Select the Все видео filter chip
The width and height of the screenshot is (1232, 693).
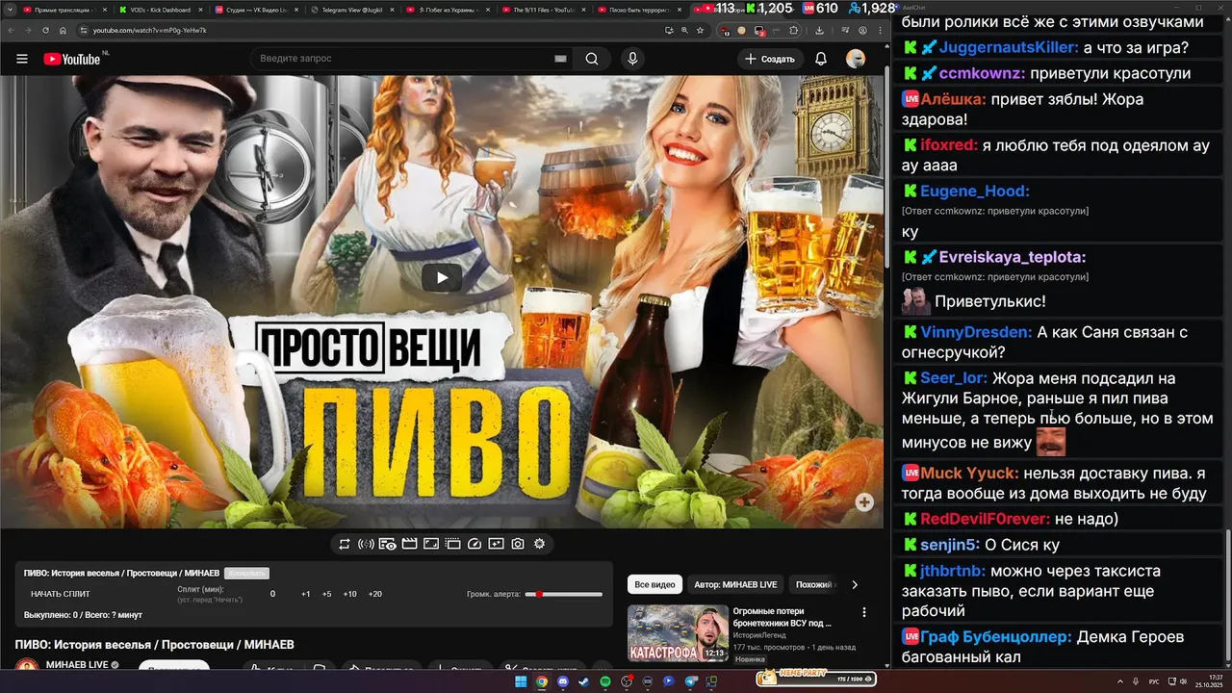[654, 584]
